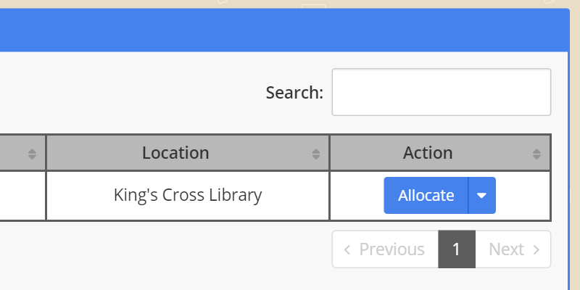This screenshot has width=580, height=290.
Task: Sort table by the Action header text
Action: click(428, 153)
